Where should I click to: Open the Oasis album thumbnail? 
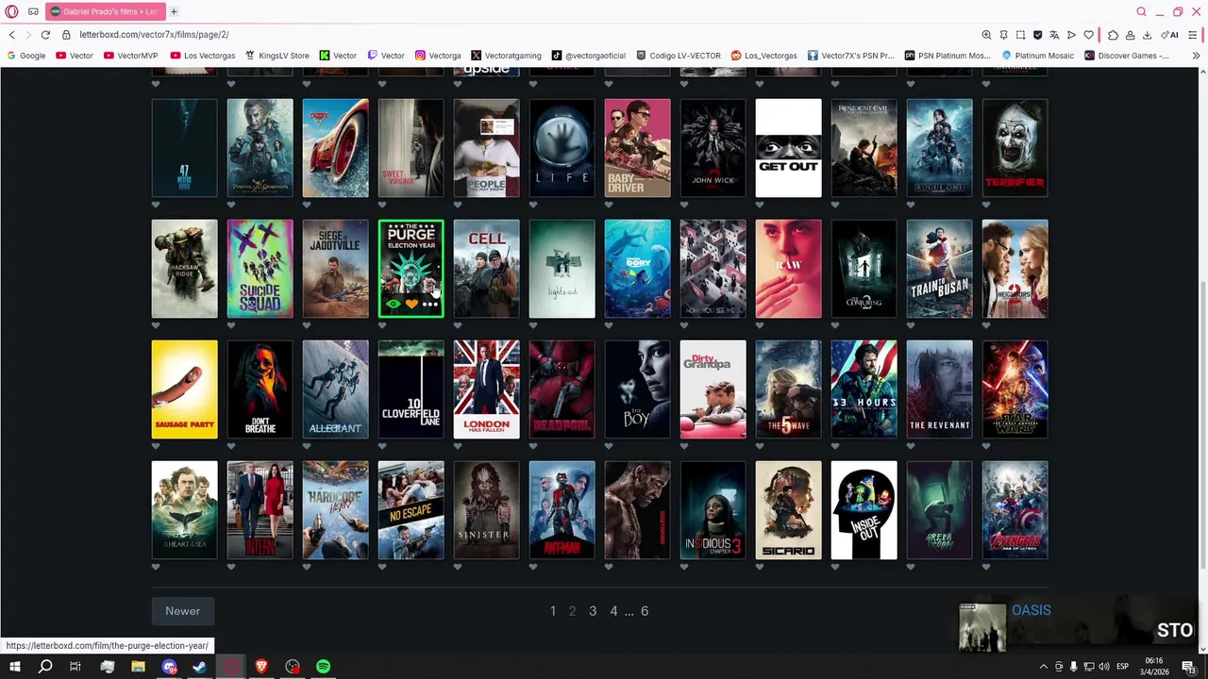pos(982,627)
